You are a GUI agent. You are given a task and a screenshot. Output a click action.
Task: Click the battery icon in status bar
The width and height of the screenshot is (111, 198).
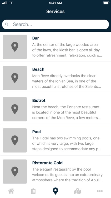[106, 3]
